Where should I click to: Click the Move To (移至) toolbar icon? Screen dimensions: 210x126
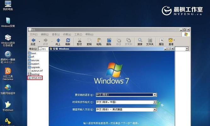pyautogui.click(x=119, y=42)
